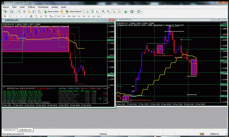
Task: Set timeframe to M5
Action: [x=64, y=16]
